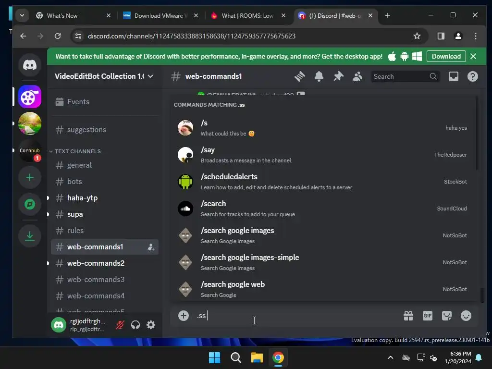Viewport: 492px width, 369px height.
Task: Select the /say command
Action: (322, 155)
